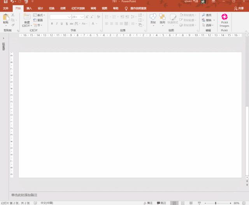249x205 pixels.
Task: Click the Notes (备注) status bar button
Action: pos(147,203)
